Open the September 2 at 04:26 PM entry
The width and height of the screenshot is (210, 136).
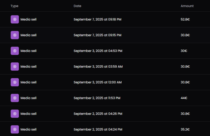pos(105,114)
